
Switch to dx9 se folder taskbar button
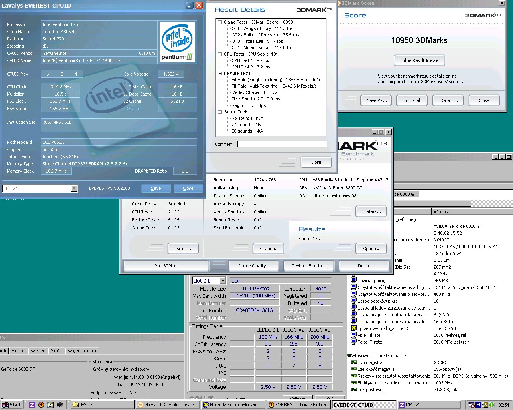click(x=102, y=405)
